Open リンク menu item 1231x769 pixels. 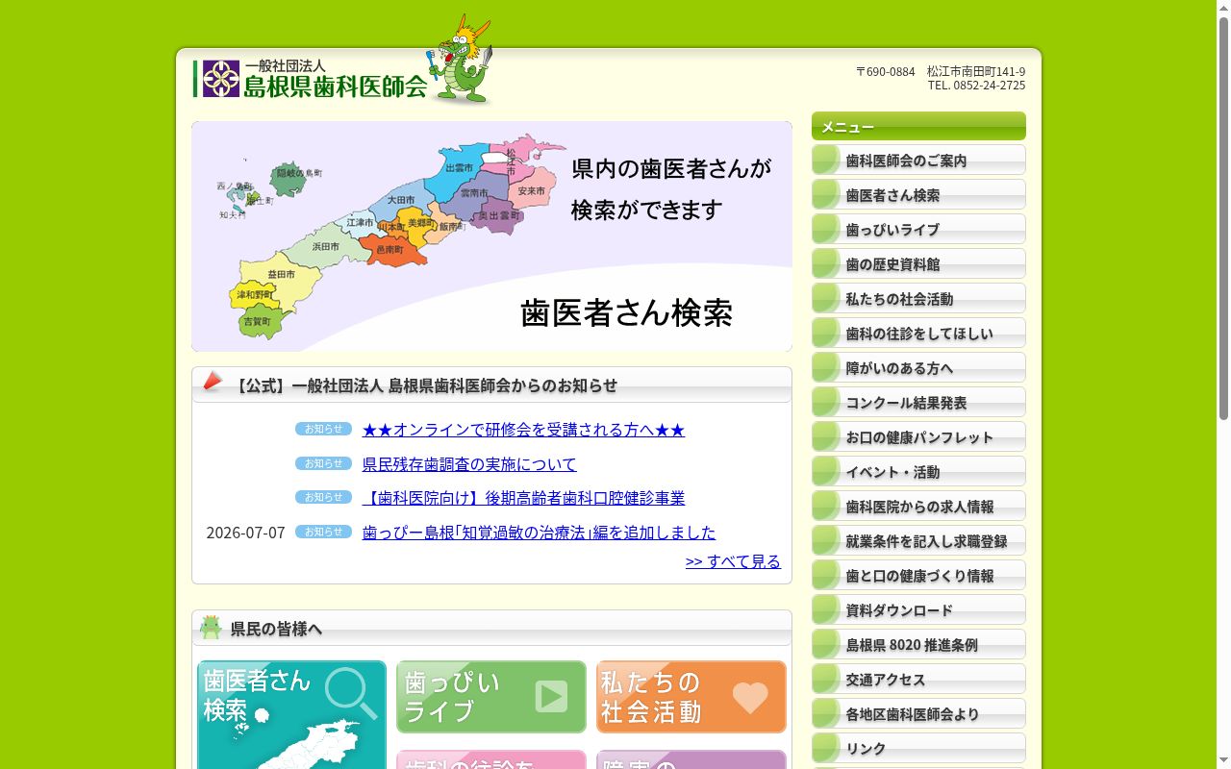pyautogui.click(x=918, y=748)
